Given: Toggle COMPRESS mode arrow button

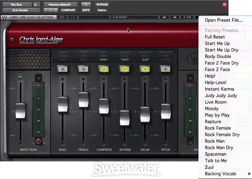Looking at the screenshot, I should click(104, 69).
